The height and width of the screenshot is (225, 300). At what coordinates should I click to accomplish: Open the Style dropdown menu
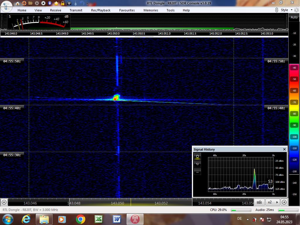(287, 10)
